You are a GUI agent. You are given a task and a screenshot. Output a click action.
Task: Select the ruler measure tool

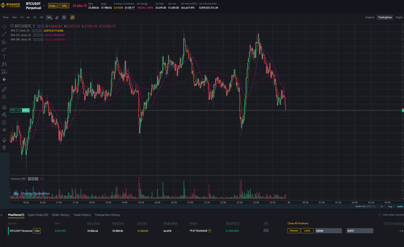pos(4,89)
